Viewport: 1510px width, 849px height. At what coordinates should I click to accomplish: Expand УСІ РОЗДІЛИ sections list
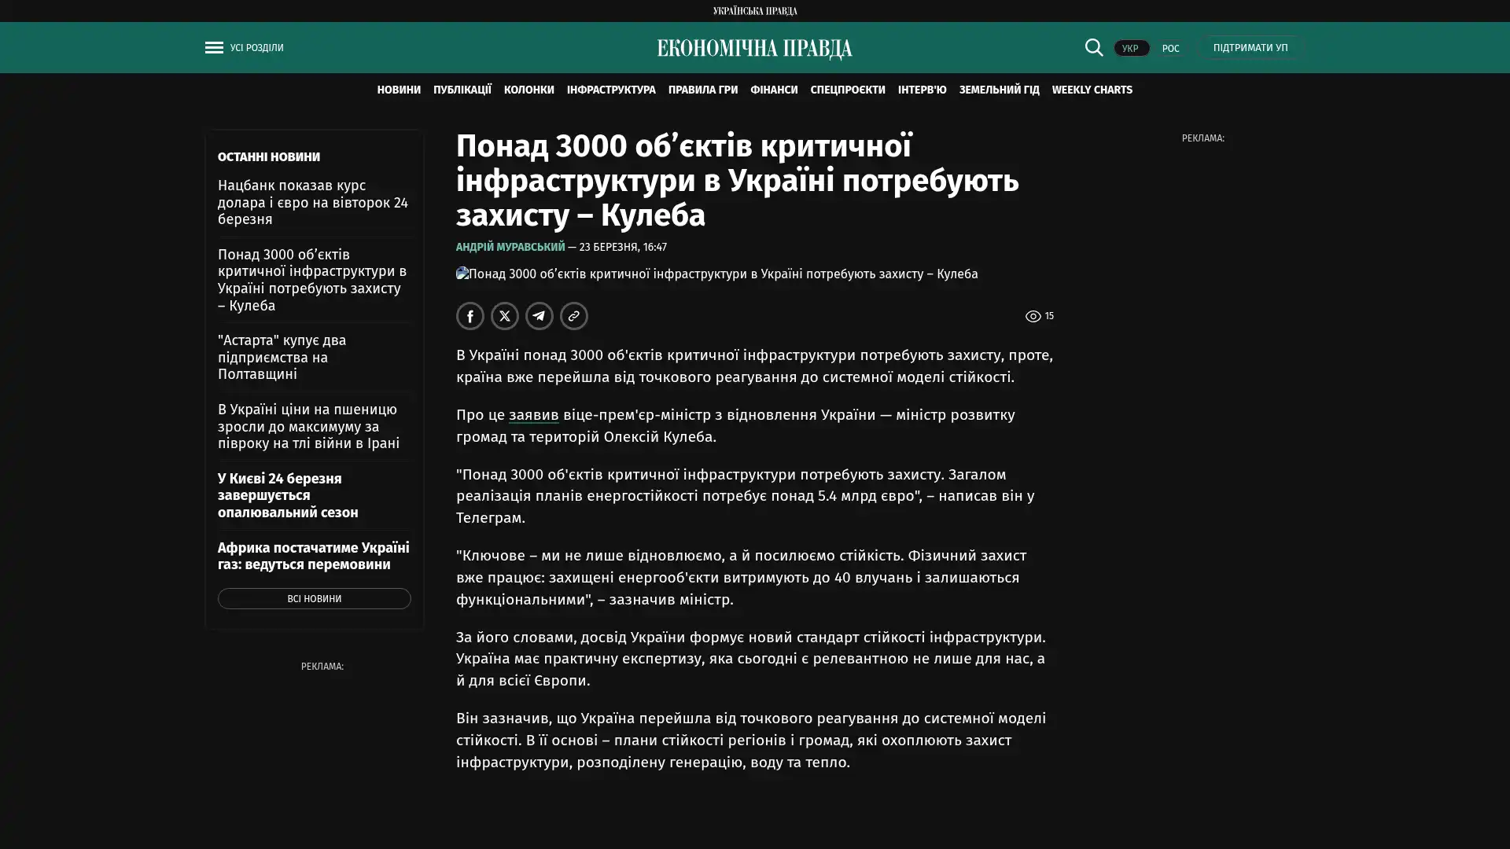coord(256,48)
